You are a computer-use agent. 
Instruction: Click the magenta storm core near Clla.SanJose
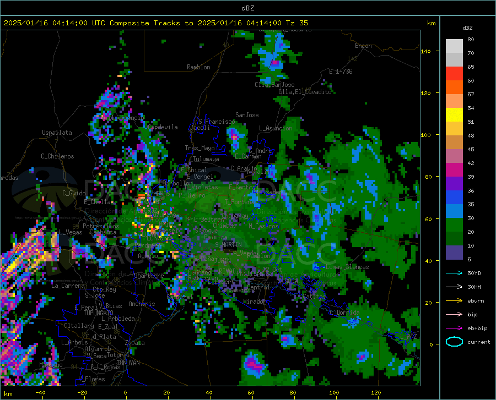(x=274, y=63)
